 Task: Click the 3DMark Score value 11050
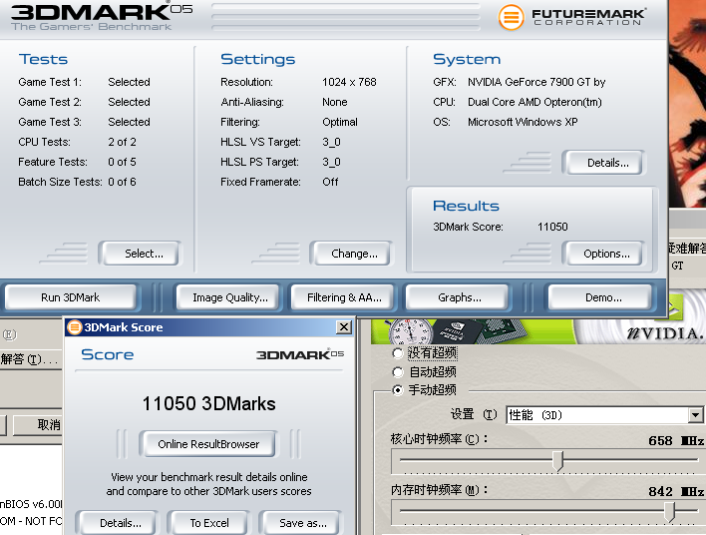[552, 227]
